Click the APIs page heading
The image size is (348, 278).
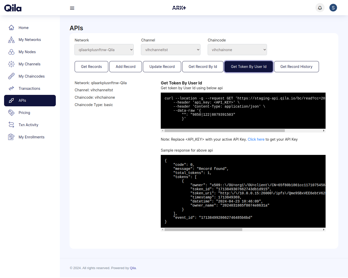pos(76,28)
